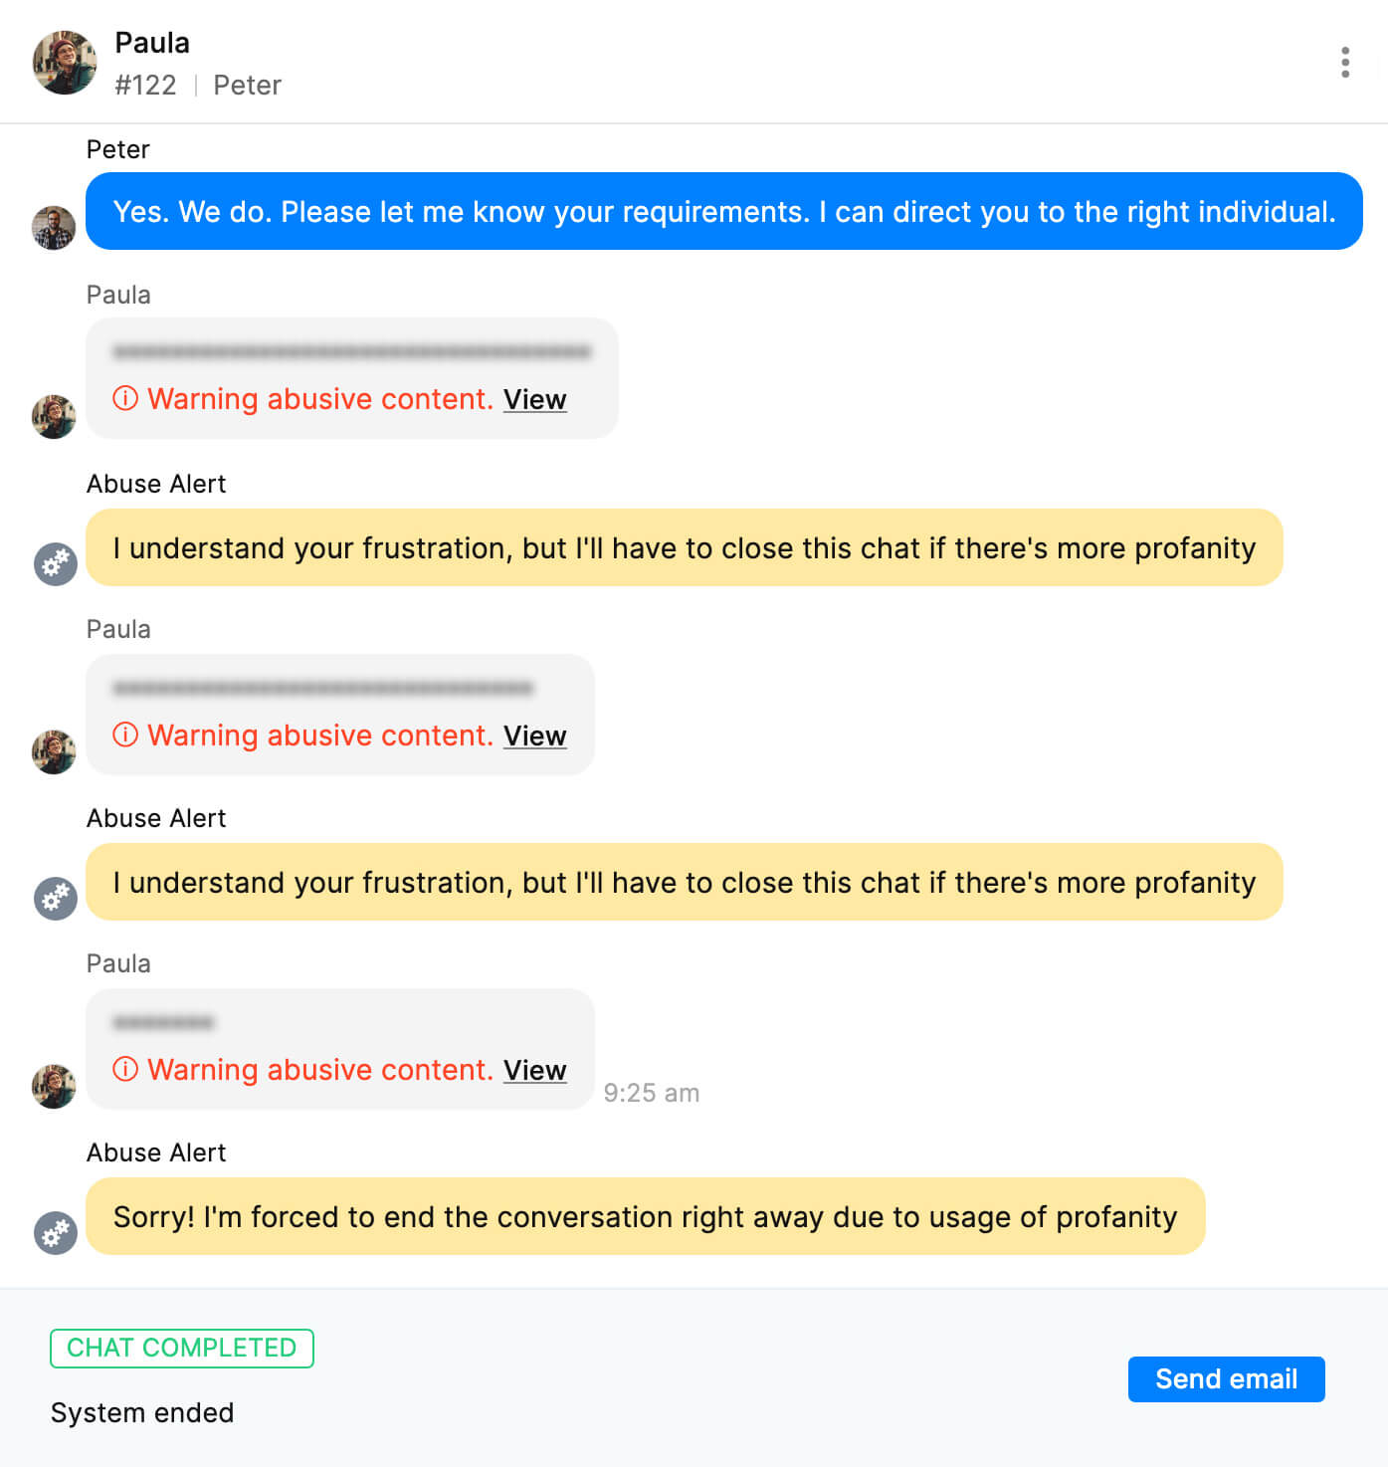Click gear bot icon beside final Abuse Alert
This screenshot has width=1388, height=1467.
click(x=56, y=1233)
